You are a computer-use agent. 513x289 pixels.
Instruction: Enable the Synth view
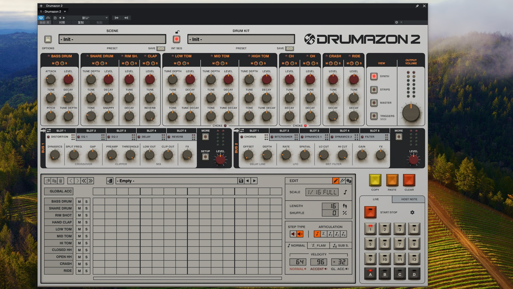[374, 77]
